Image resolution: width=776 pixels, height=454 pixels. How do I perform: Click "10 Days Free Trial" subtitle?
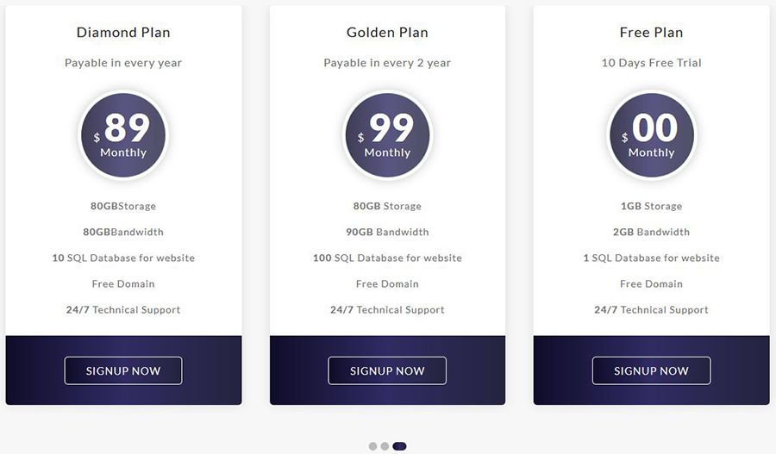coord(651,63)
